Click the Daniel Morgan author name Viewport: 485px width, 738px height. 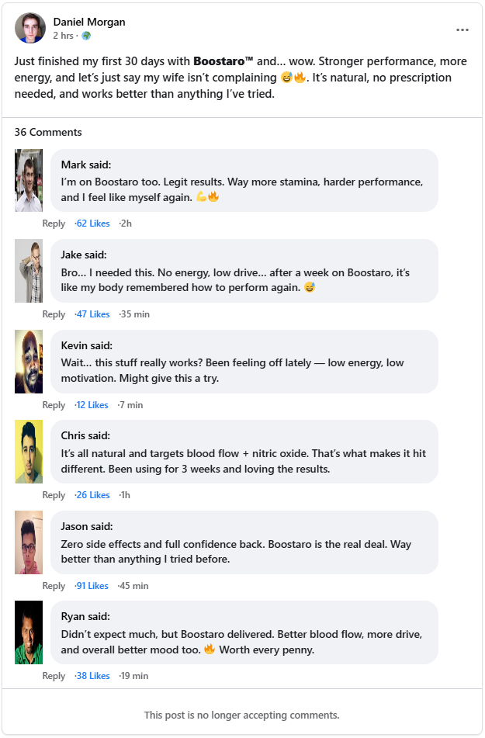click(x=89, y=22)
